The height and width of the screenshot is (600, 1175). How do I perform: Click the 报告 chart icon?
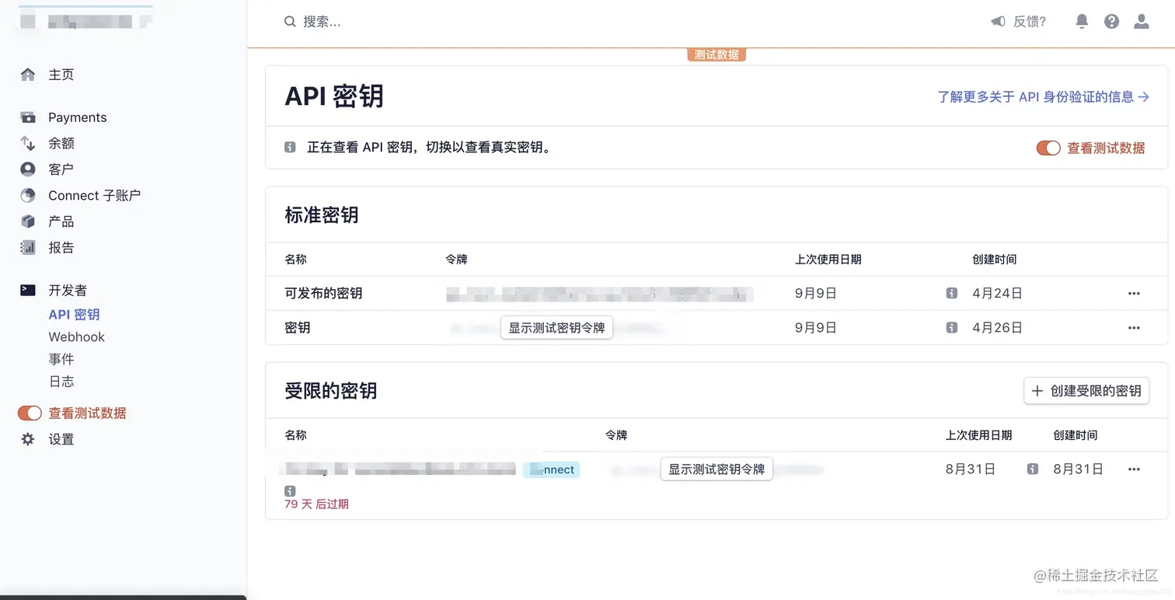[x=28, y=248]
